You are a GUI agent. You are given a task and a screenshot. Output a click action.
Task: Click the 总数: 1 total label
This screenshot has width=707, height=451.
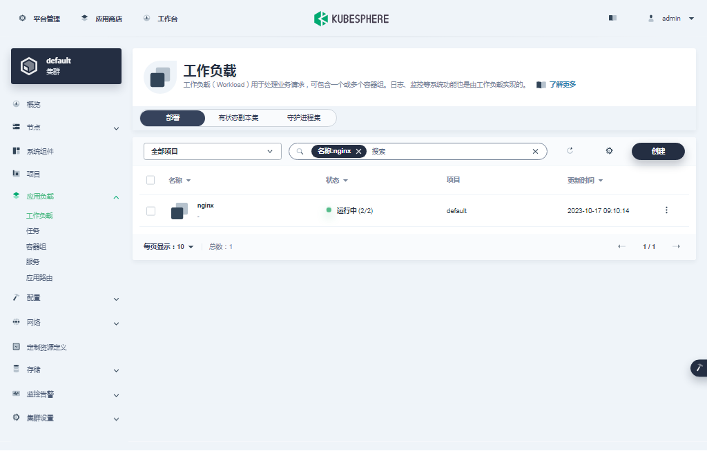click(220, 246)
